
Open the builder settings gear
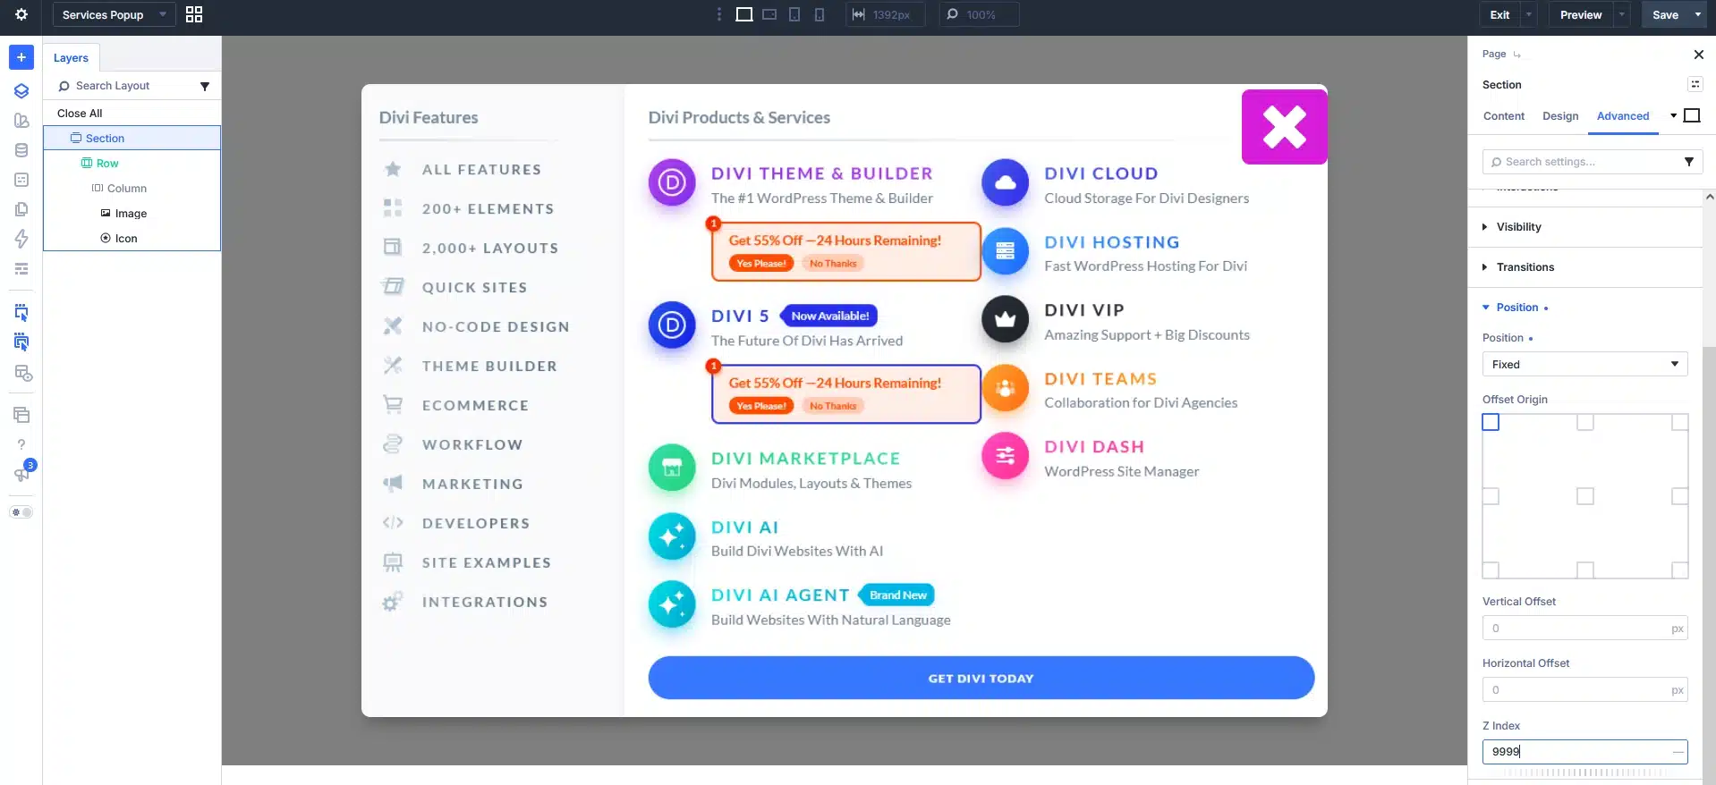click(x=21, y=14)
